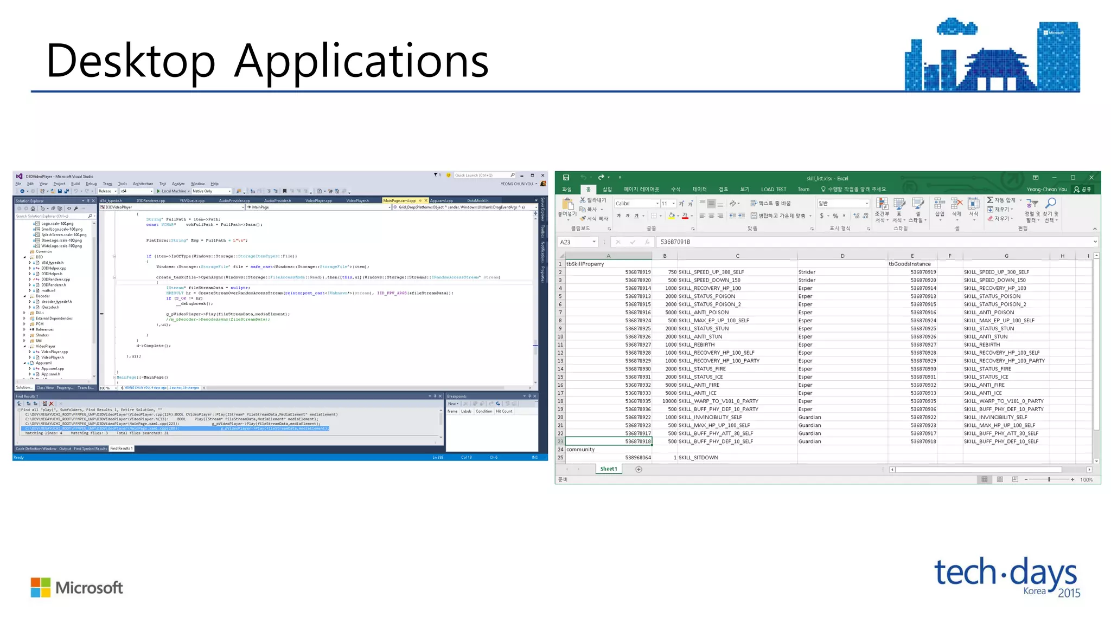Switch to VideoPlayer.cpp editor tab
The image size is (1111, 624).
pos(318,200)
